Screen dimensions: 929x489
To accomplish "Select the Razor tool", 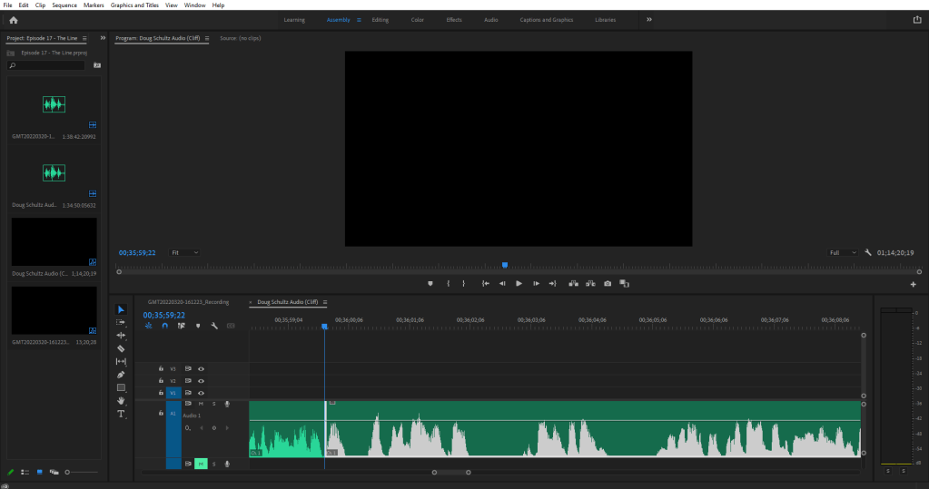I will [121, 348].
